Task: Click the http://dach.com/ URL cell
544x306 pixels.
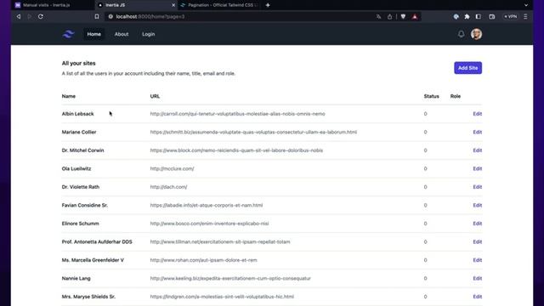Action: click(168, 187)
